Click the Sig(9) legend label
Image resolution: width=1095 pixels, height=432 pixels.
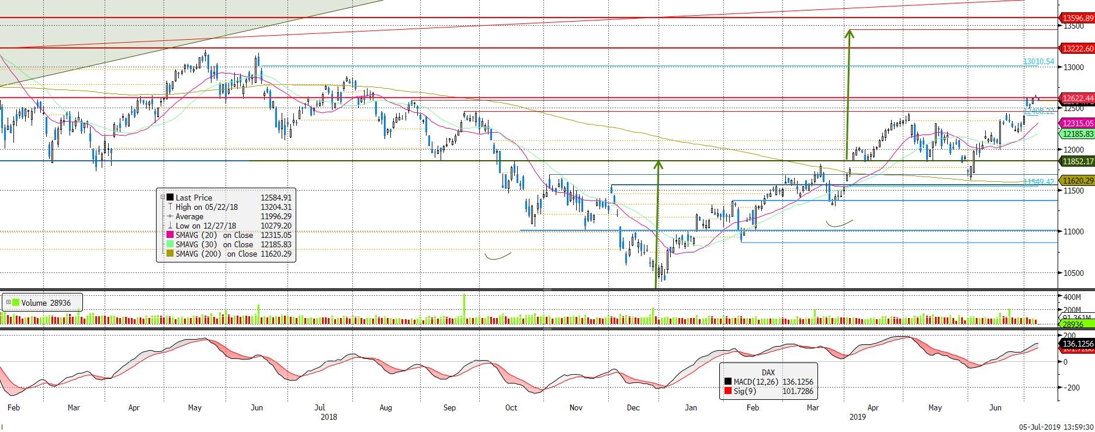pos(744,391)
